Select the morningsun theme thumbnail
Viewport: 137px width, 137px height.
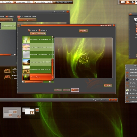tap(26, 47)
